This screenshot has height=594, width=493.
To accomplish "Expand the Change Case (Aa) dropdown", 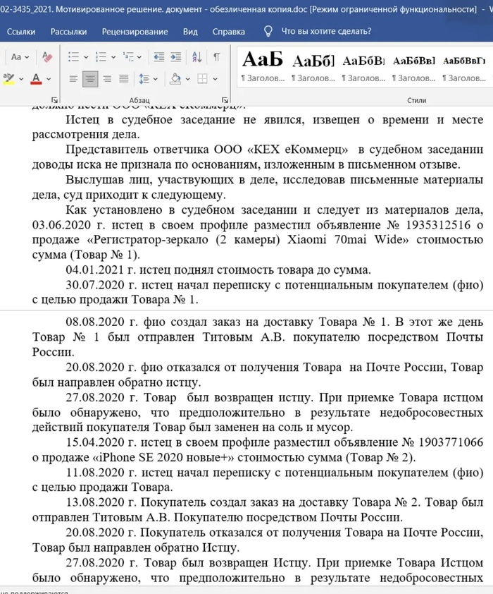I will tap(27, 57).
